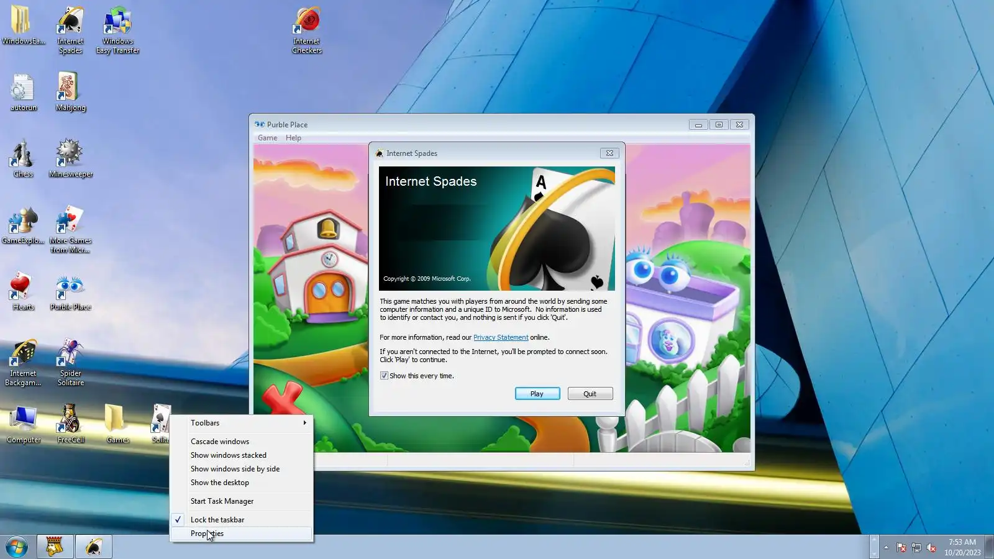Click Quit in the Internet Spades dialog

[x=590, y=394]
